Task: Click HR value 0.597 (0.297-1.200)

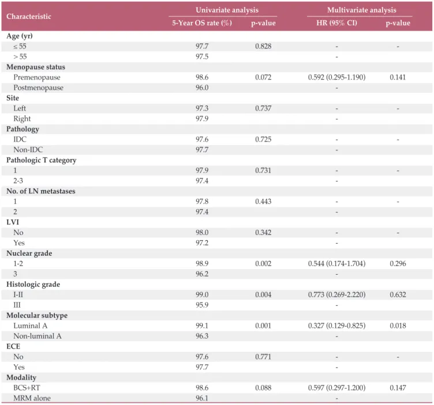Action: [336, 388]
